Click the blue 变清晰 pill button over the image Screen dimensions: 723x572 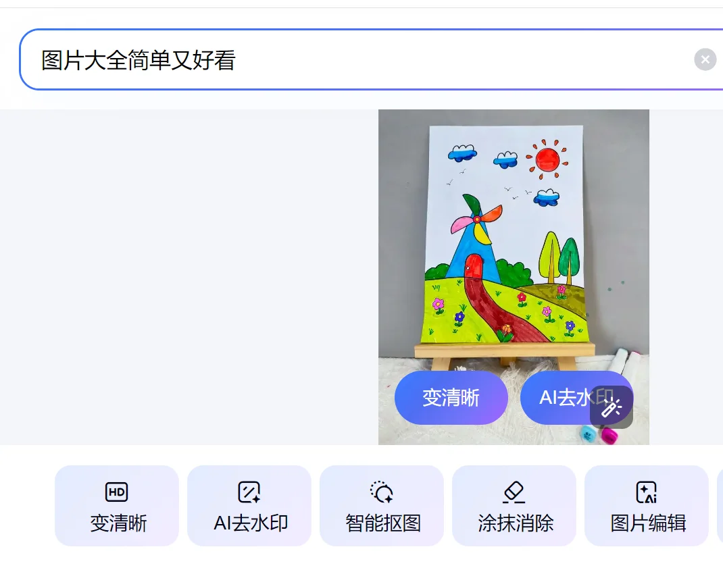coord(451,398)
